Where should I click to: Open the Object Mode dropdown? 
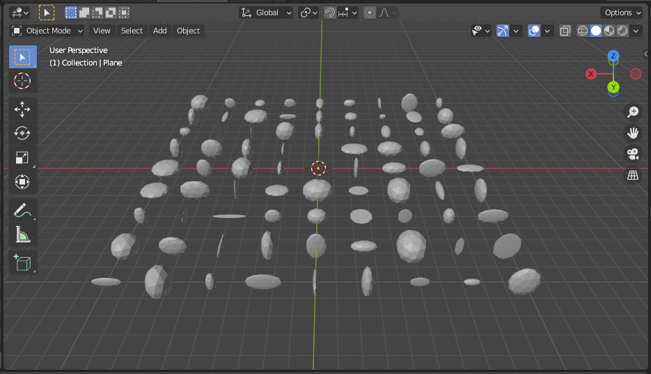47,31
